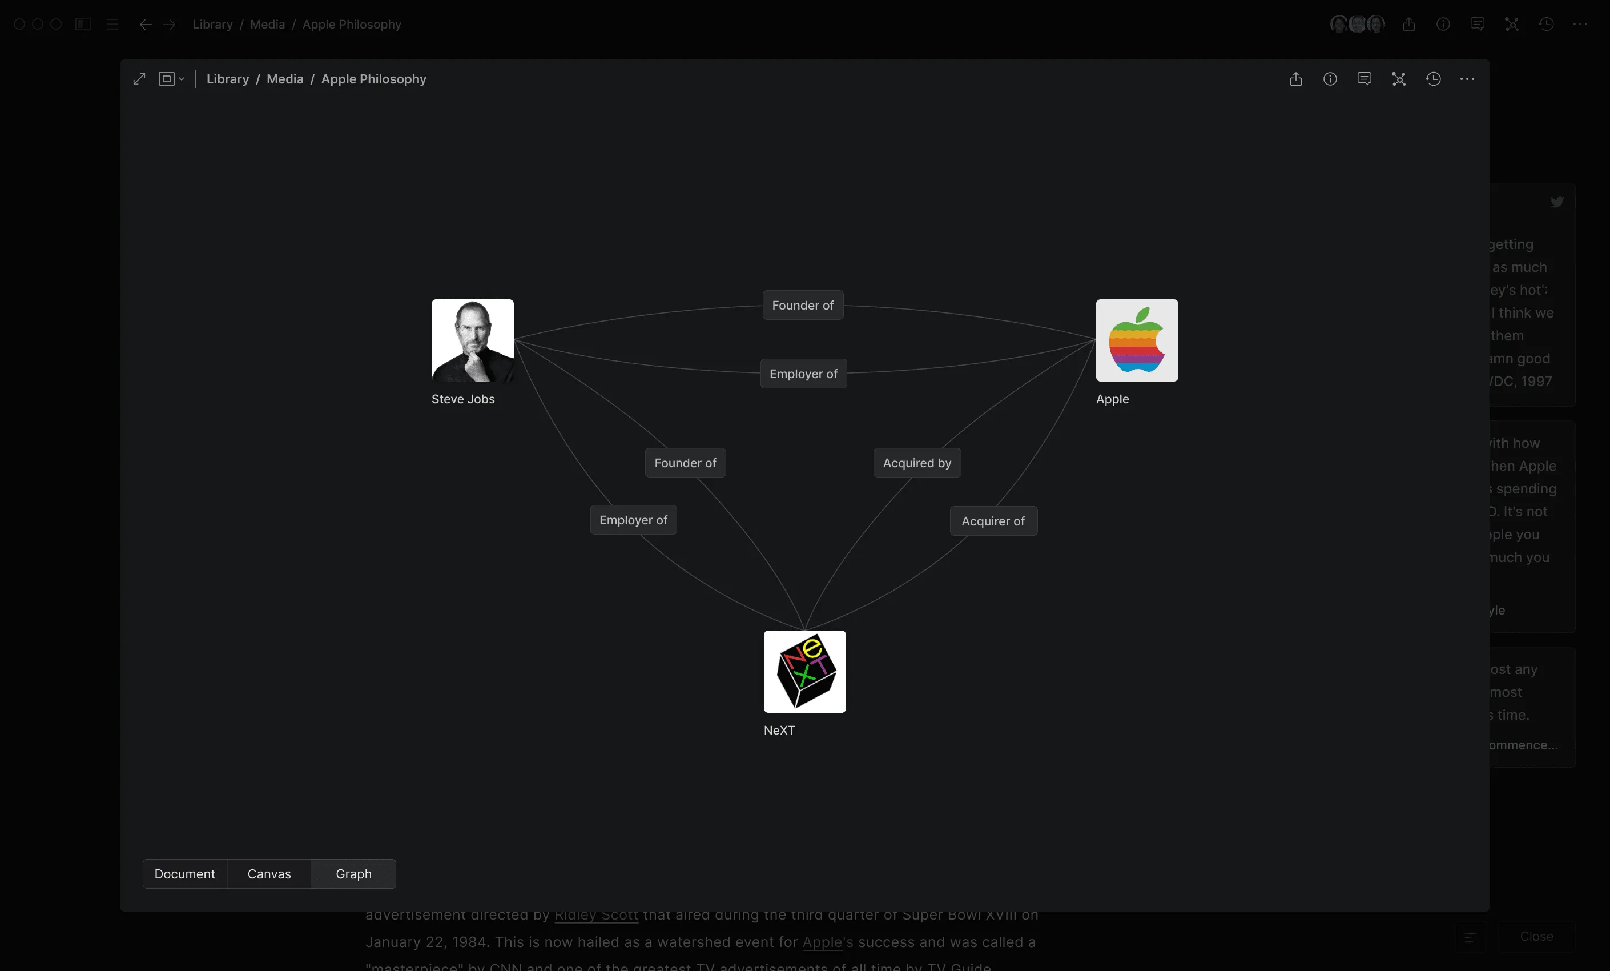Click the 'Acquired by' edge label

click(917, 463)
